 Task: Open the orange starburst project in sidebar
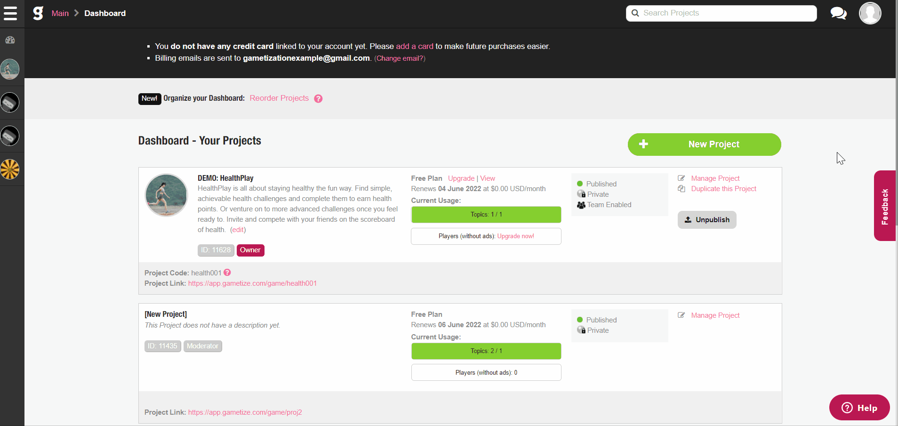10,169
